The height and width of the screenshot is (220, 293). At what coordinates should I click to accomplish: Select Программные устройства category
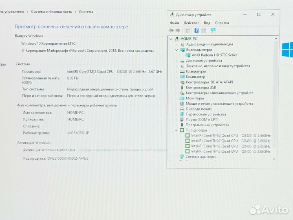click(x=207, y=125)
